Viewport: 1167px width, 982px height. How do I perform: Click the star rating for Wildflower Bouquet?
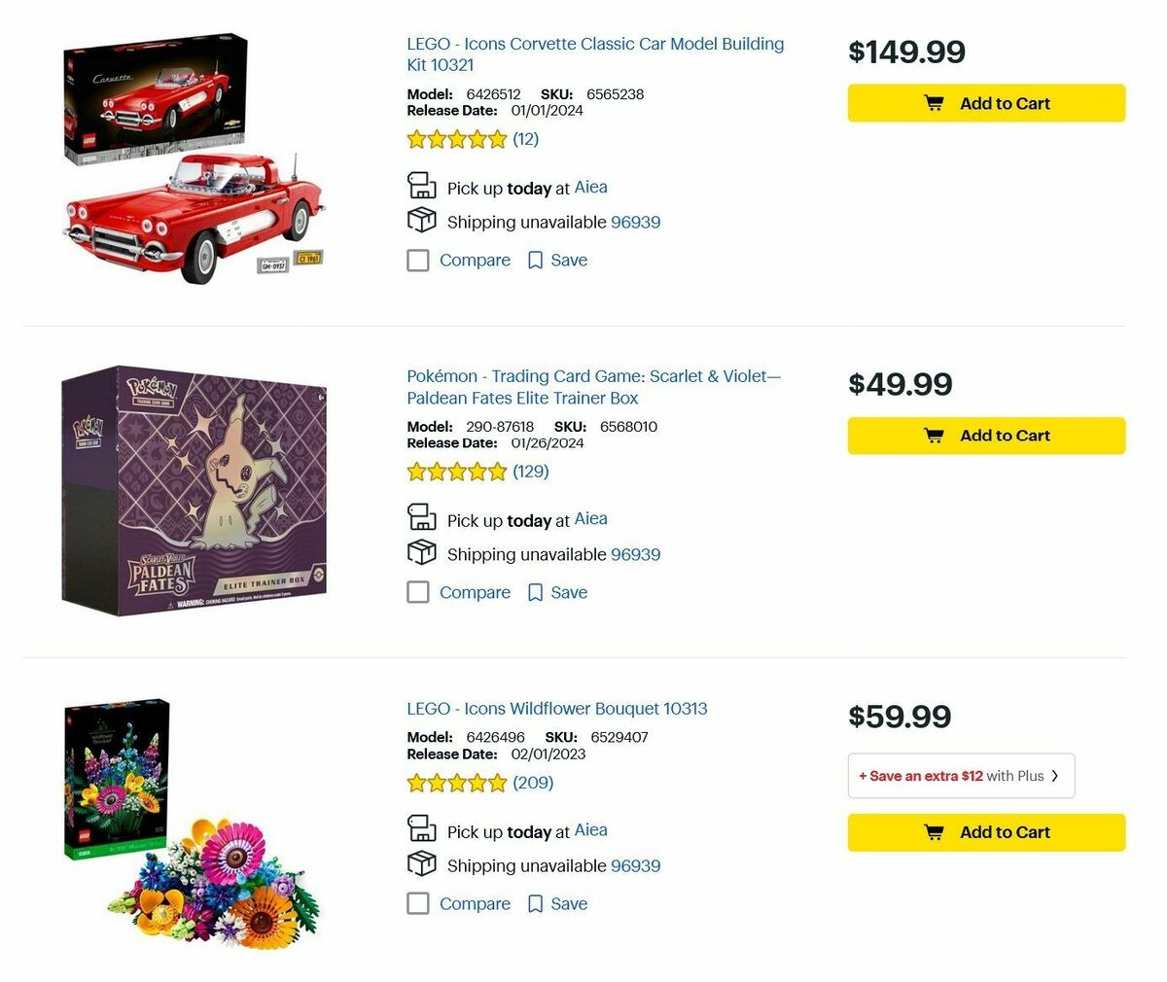(x=456, y=782)
